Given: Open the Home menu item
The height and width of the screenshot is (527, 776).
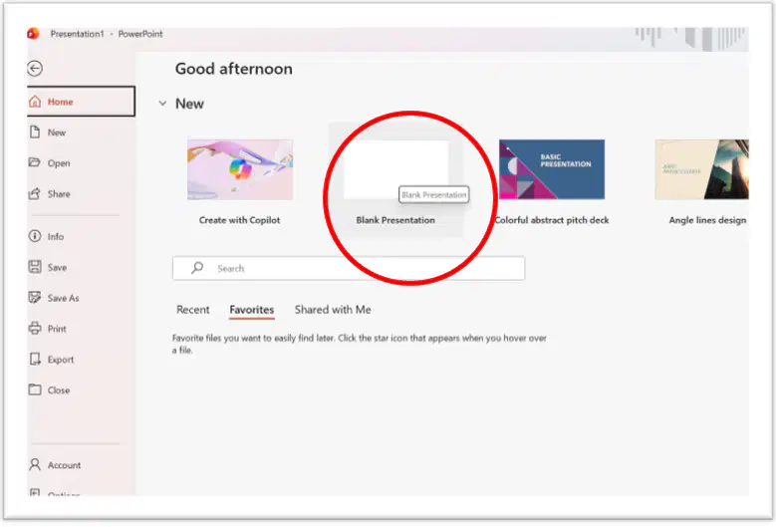Looking at the screenshot, I should click(81, 102).
